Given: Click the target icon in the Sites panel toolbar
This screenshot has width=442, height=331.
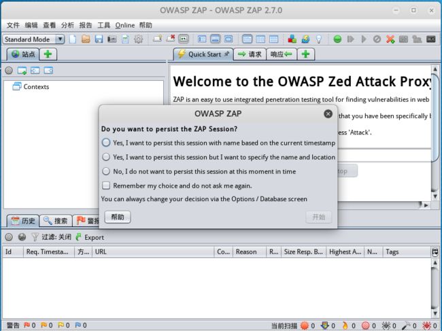Looking at the screenshot, I should point(9,71).
